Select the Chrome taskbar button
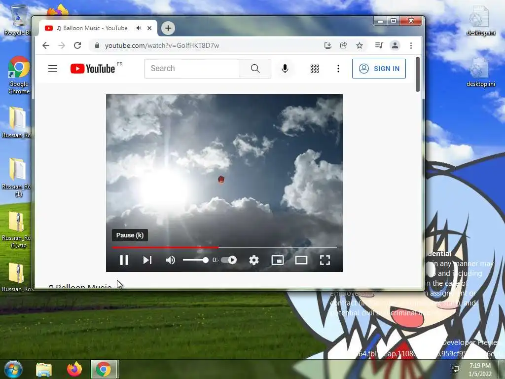Viewport: 505px width, 379px height. click(x=104, y=369)
